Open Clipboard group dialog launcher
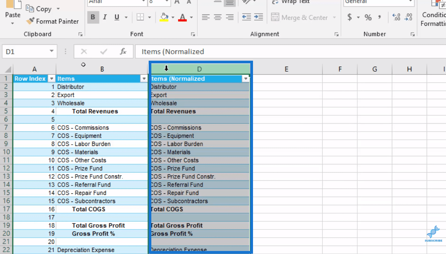446x254 pixels. click(x=80, y=34)
